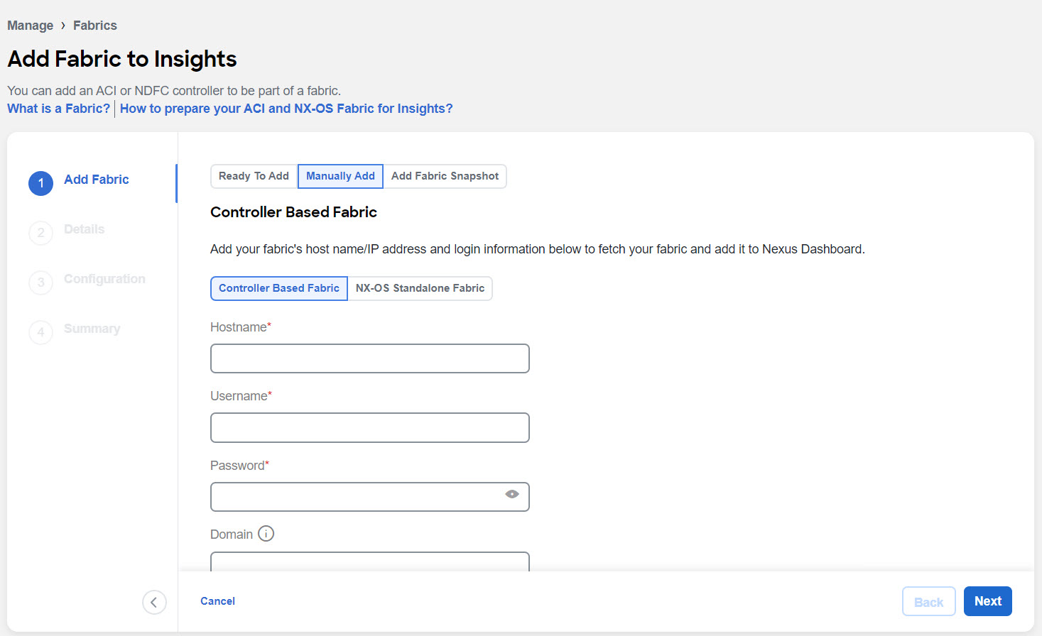This screenshot has width=1042, height=636.
Task: Choose NX-OS Standalone Fabric option
Action: coord(420,288)
